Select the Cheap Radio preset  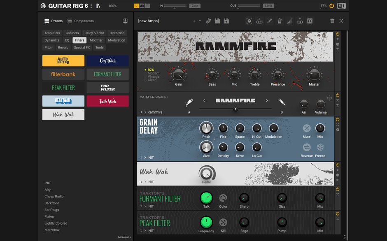(54, 197)
